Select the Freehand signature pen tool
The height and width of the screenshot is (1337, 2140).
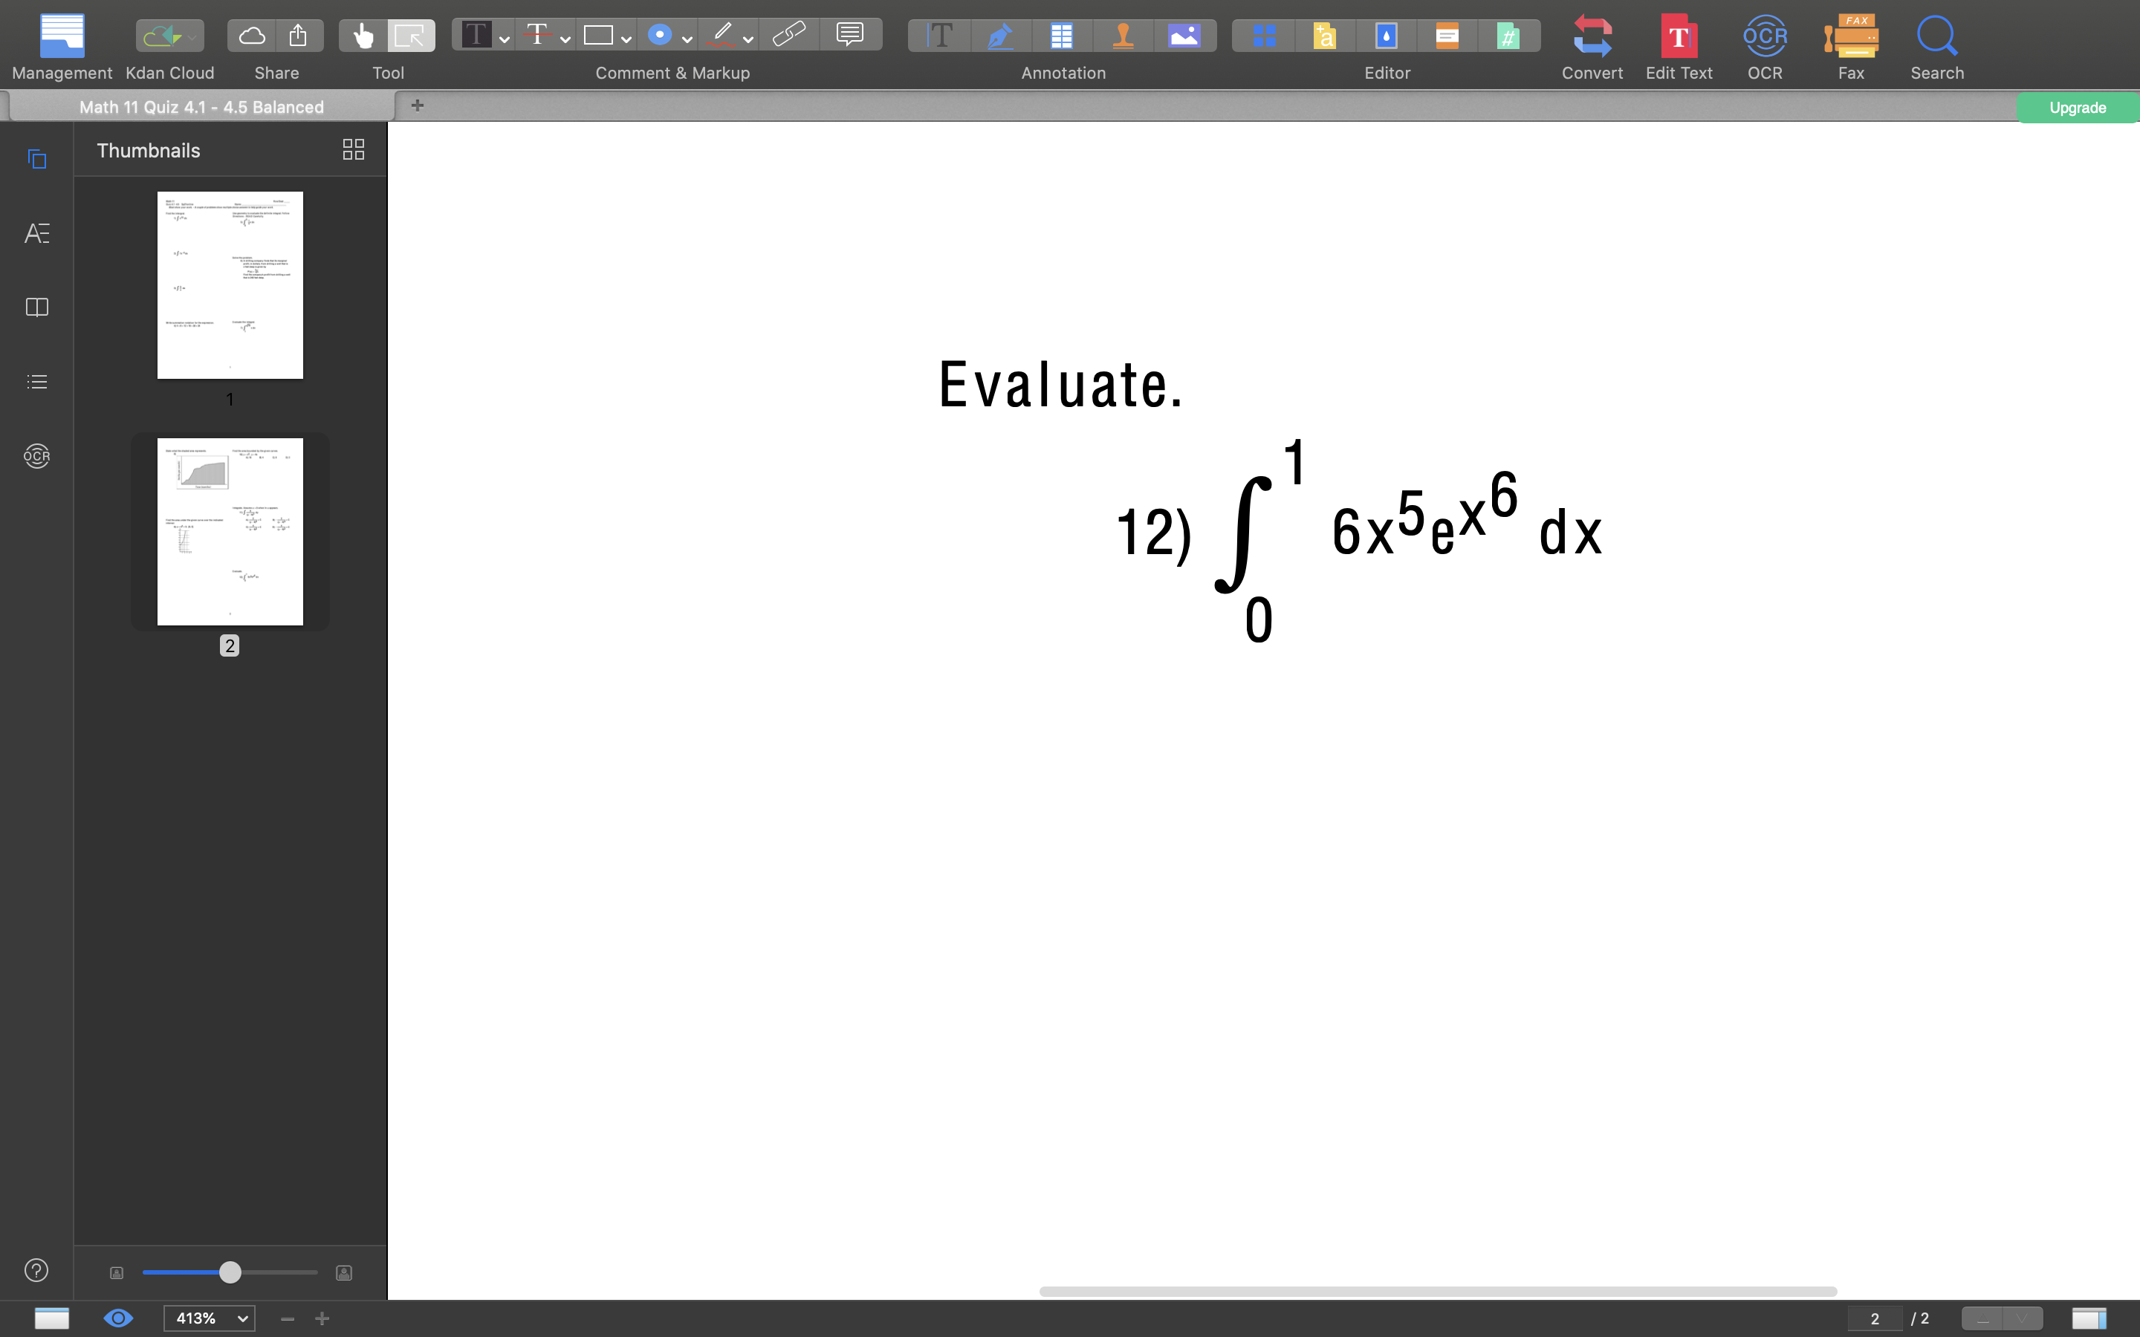[x=1002, y=36]
